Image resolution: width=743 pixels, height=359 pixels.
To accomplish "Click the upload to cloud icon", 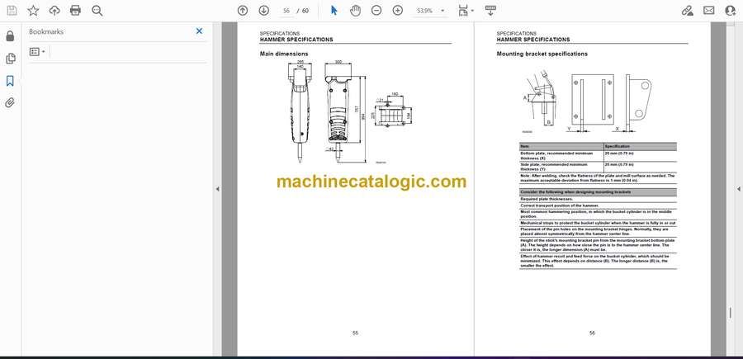I will [54, 11].
